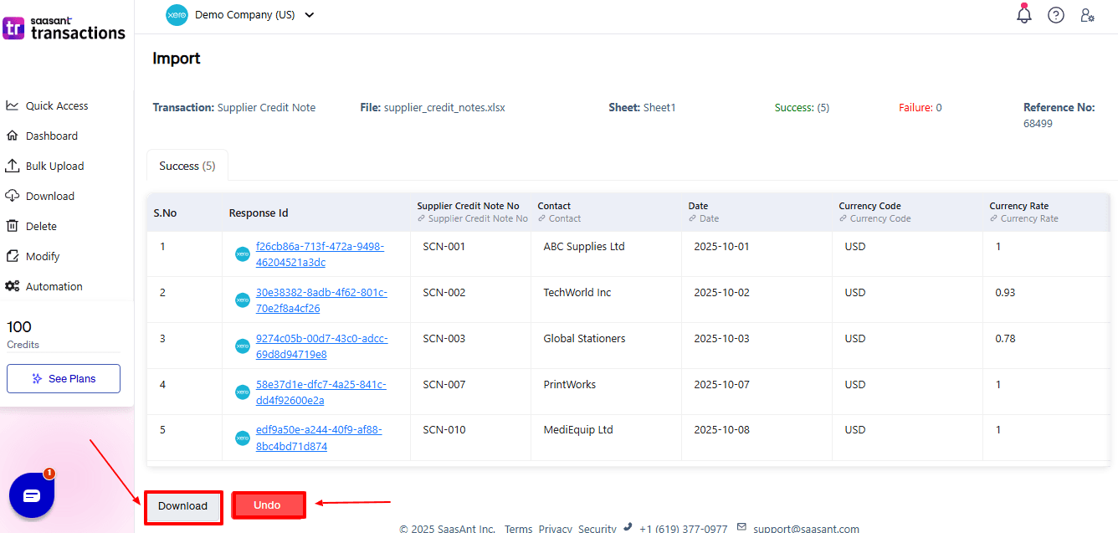The height and width of the screenshot is (533, 1118).
Task: Open the chat support bubble
Action: 32,495
